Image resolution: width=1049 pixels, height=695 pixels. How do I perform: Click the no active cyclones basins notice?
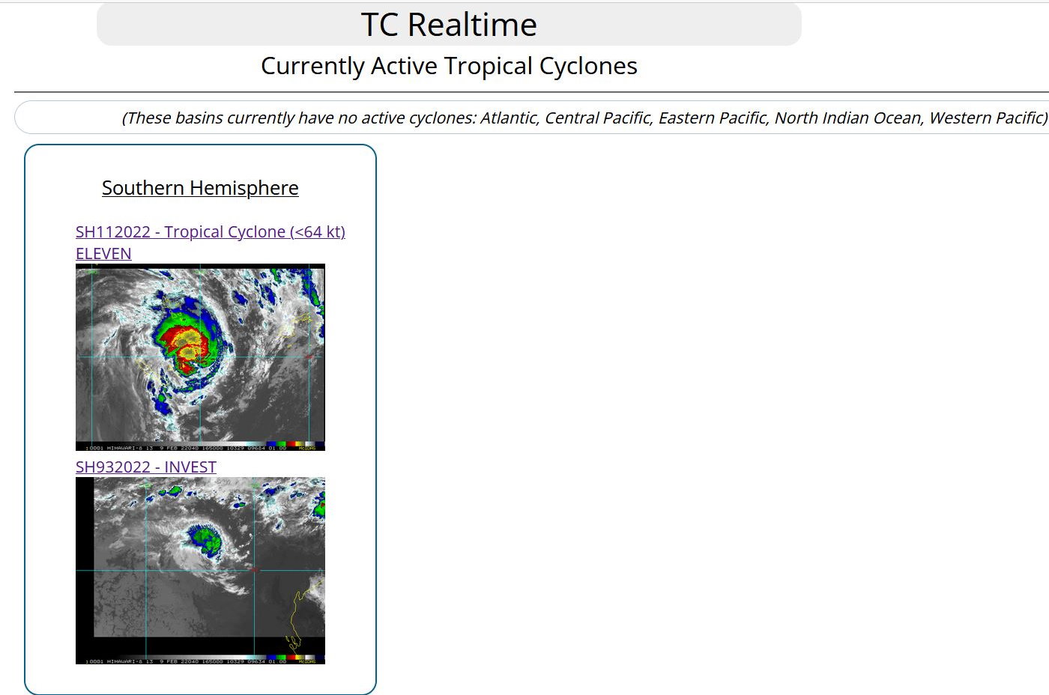[584, 118]
